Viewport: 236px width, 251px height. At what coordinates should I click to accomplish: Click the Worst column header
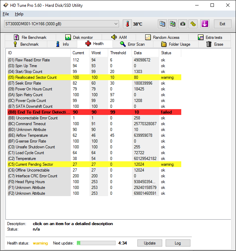tap(99, 53)
